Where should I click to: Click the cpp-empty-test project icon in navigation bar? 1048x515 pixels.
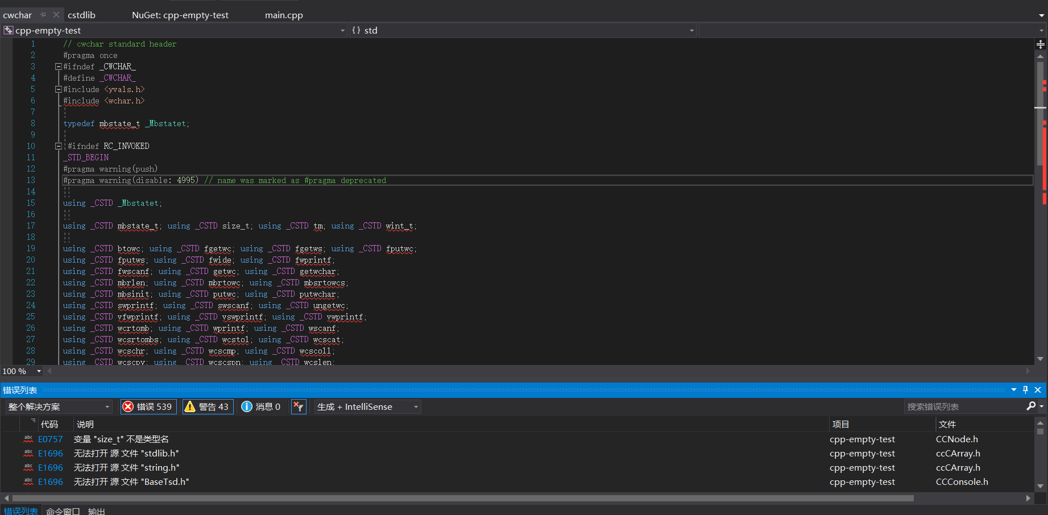click(x=8, y=30)
